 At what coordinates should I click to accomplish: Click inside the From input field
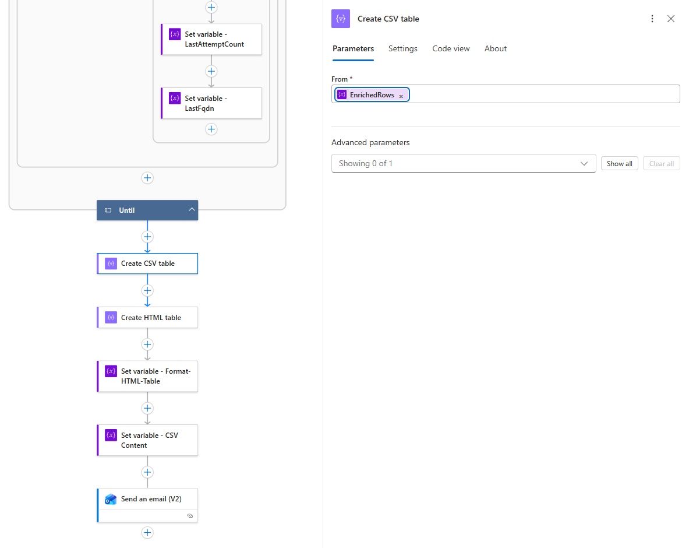[542, 94]
